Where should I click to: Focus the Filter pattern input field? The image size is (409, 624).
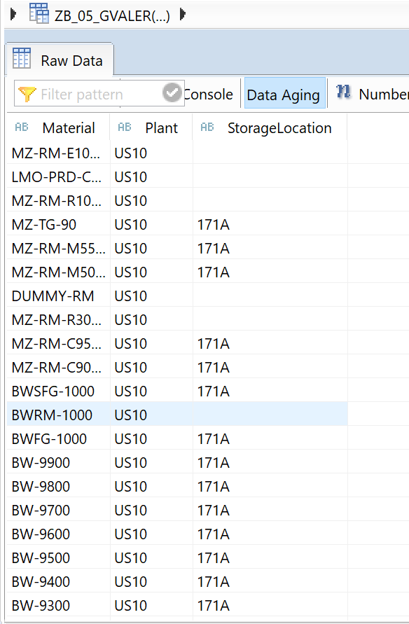point(99,94)
